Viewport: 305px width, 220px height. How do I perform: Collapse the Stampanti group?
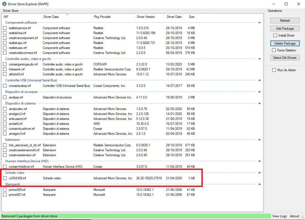point(259,184)
